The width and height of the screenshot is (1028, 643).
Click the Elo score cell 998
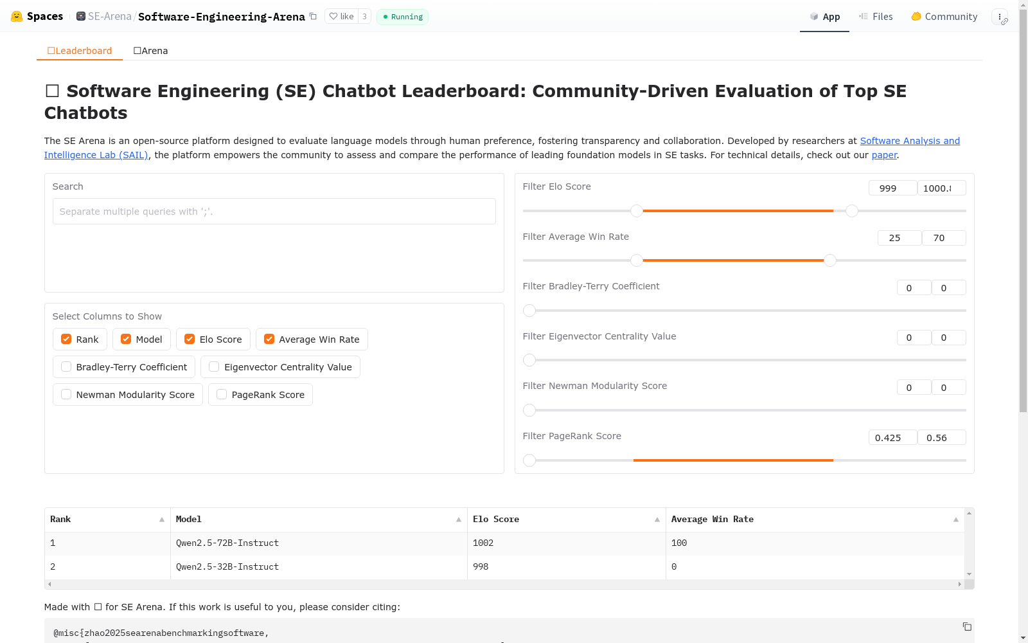[567, 567]
